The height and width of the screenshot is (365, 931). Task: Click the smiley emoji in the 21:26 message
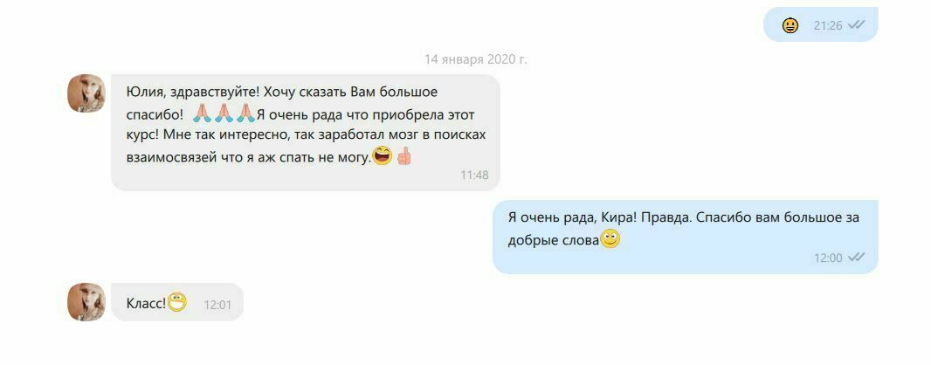[790, 25]
